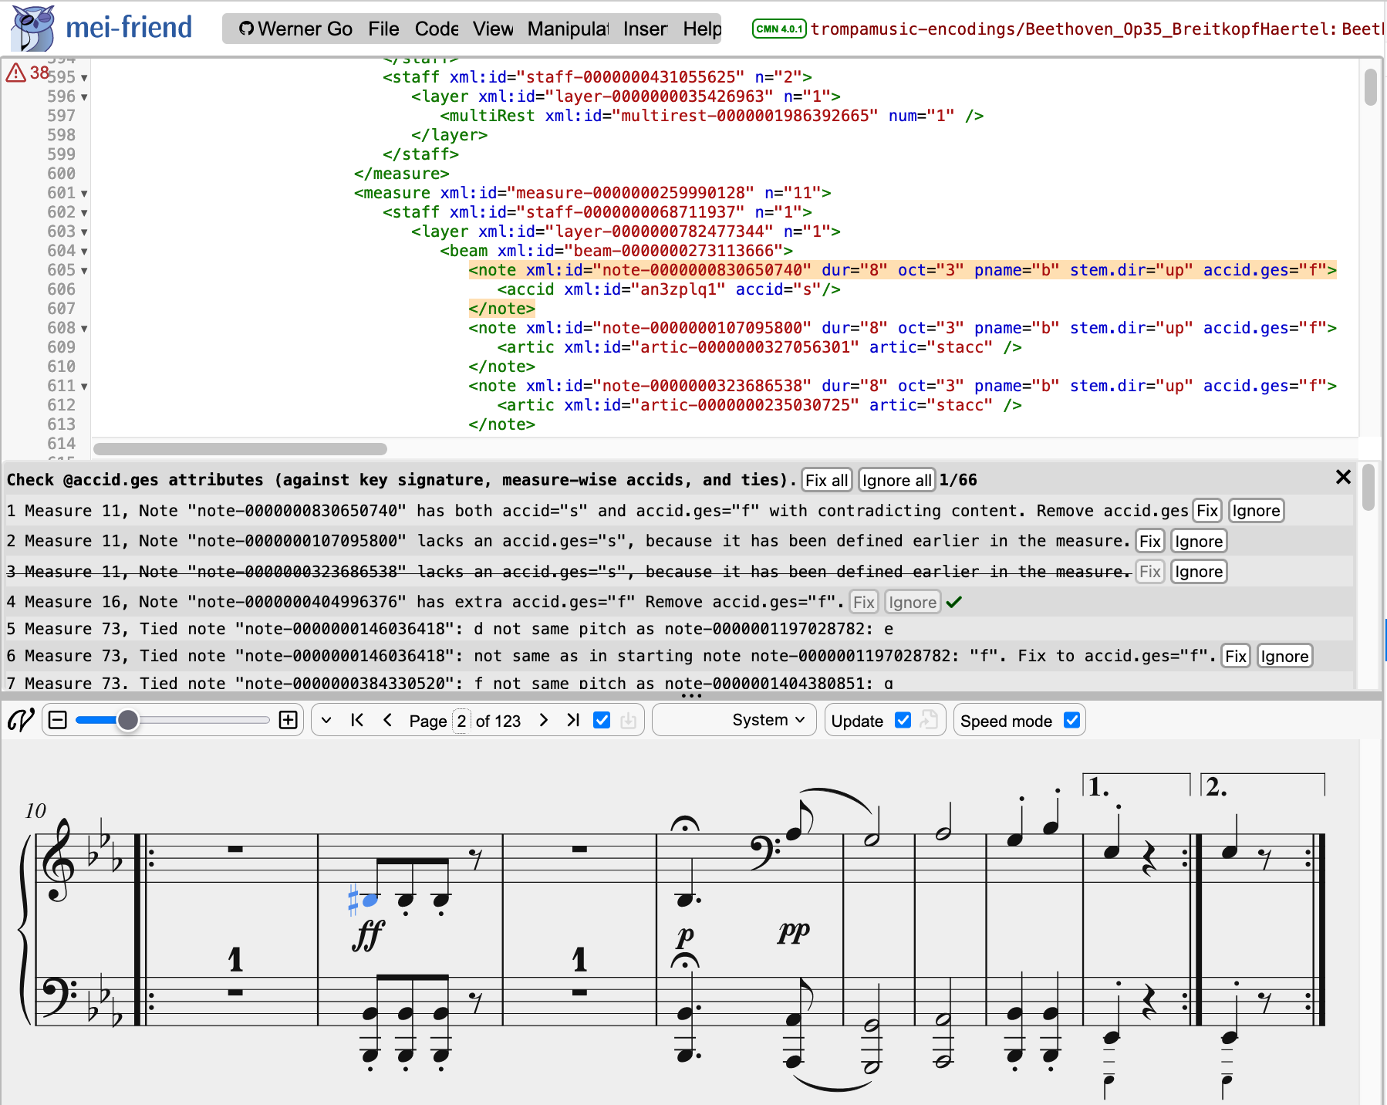This screenshot has height=1105, width=1387.
Task: Go to last page icon
Action: (573, 720)
